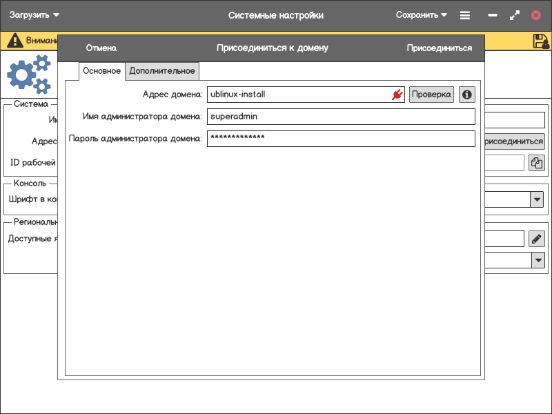Viewport: 552px width, 414px height.
Task: Focus the Имя администратора домена field
Action: tap(342, 117)
